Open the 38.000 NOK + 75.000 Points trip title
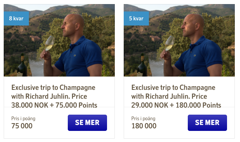Image resolution: width=240 pixels, height=142 pixels. [x=54, y=96]
